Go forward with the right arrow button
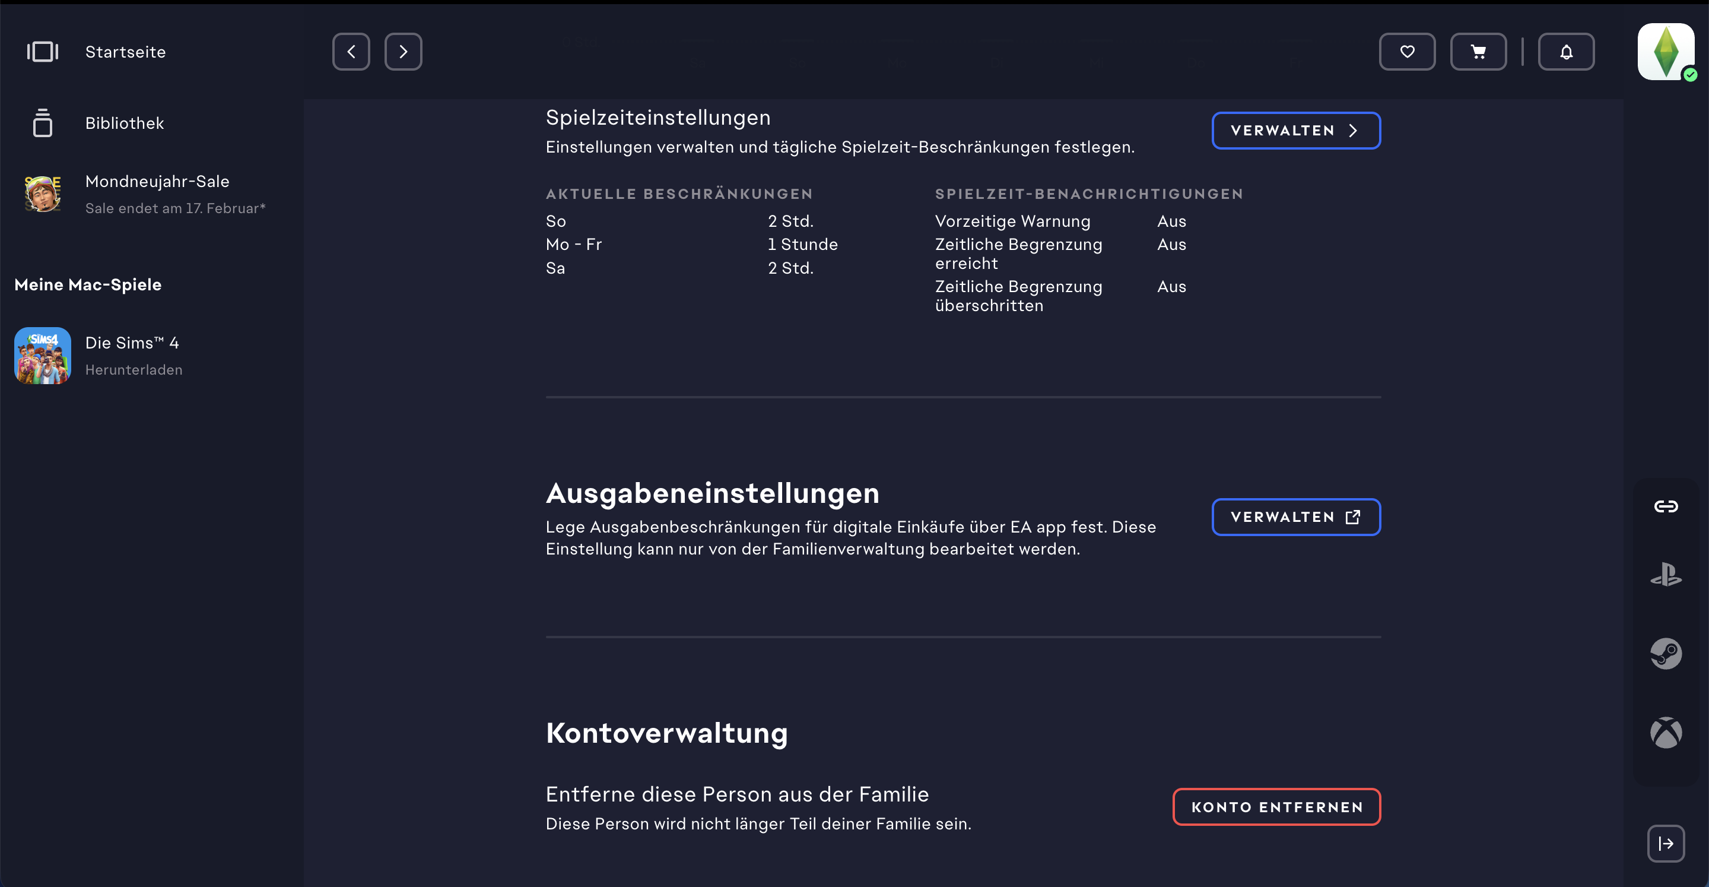Viewport: 1709px width, 887px height. [404, 52]
